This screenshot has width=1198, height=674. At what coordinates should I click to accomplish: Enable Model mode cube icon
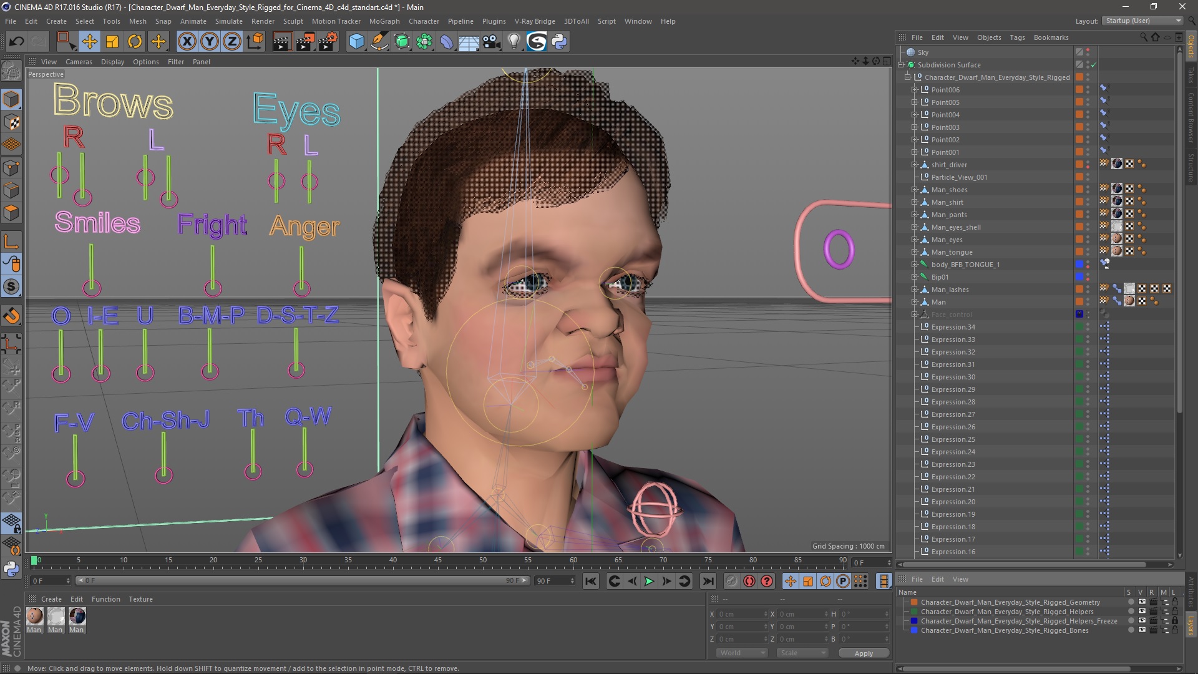(11, 99)
